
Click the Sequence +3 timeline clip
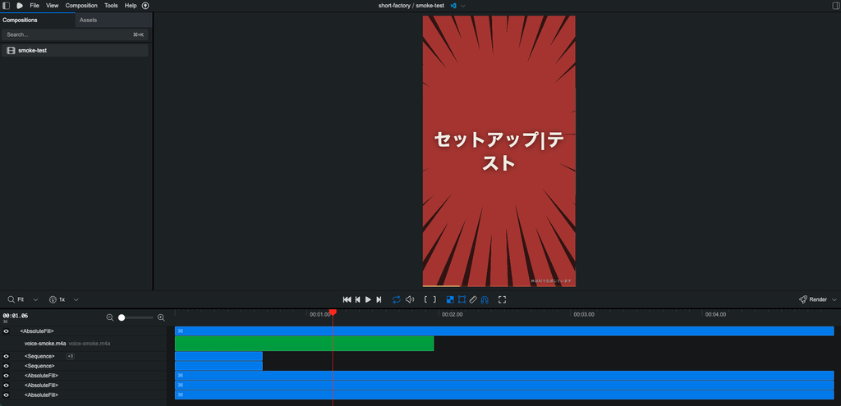(x=218, y=356)
